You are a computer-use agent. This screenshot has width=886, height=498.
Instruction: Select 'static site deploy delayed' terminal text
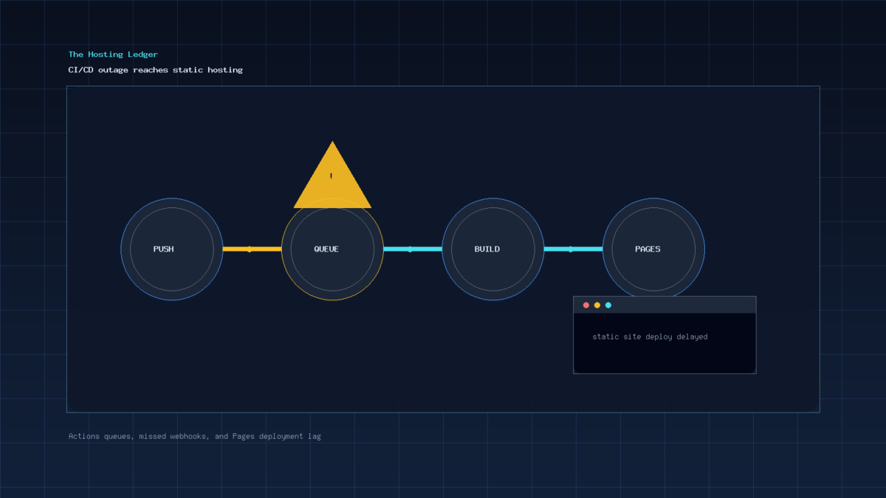point(650,336)
